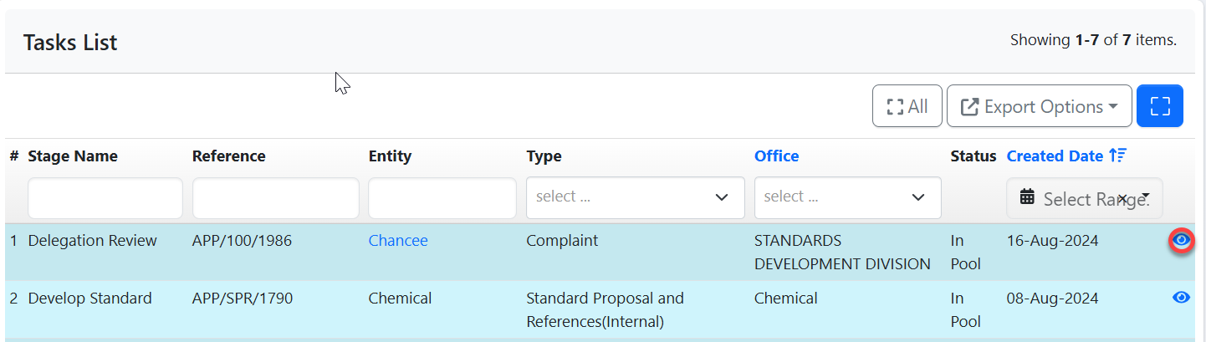Sort by the Created Date column header
Image resolution: width=1206 pixels, height=342 pixels.
click(1055, 156)
